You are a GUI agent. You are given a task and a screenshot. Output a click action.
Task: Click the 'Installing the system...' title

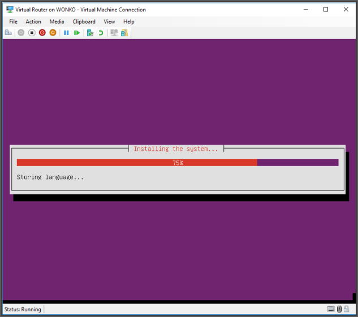[x=176, y=149]
